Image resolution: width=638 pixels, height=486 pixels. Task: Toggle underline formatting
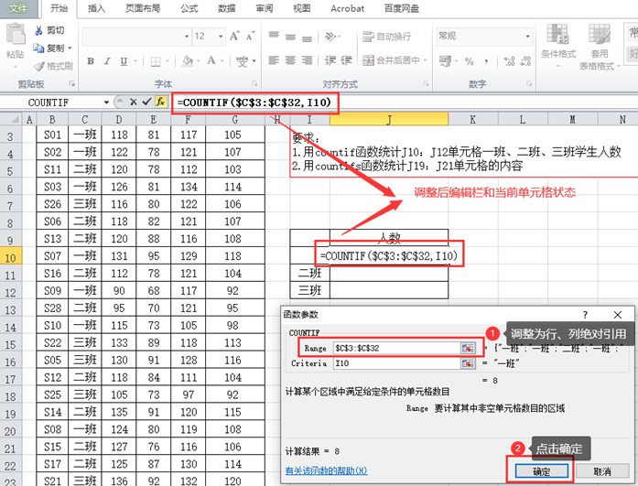point(124,61)
